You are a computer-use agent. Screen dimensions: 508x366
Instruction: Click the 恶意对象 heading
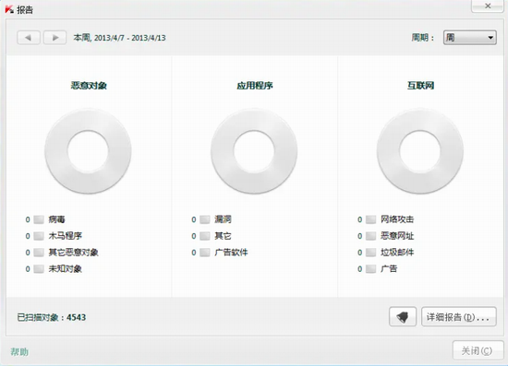(89, 86)
